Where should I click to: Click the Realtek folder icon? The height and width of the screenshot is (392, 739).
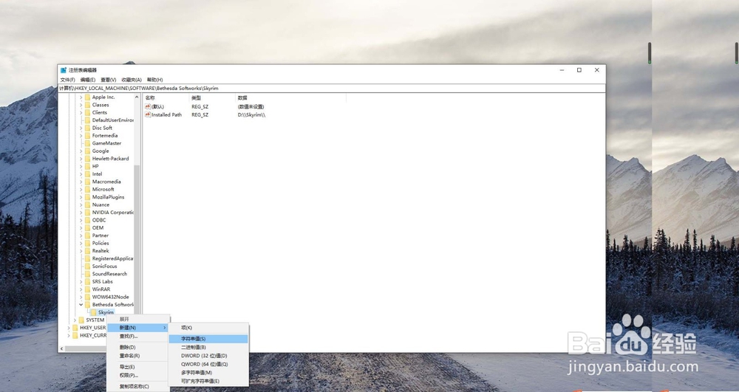pyautogui.click(x=88, y=251)
